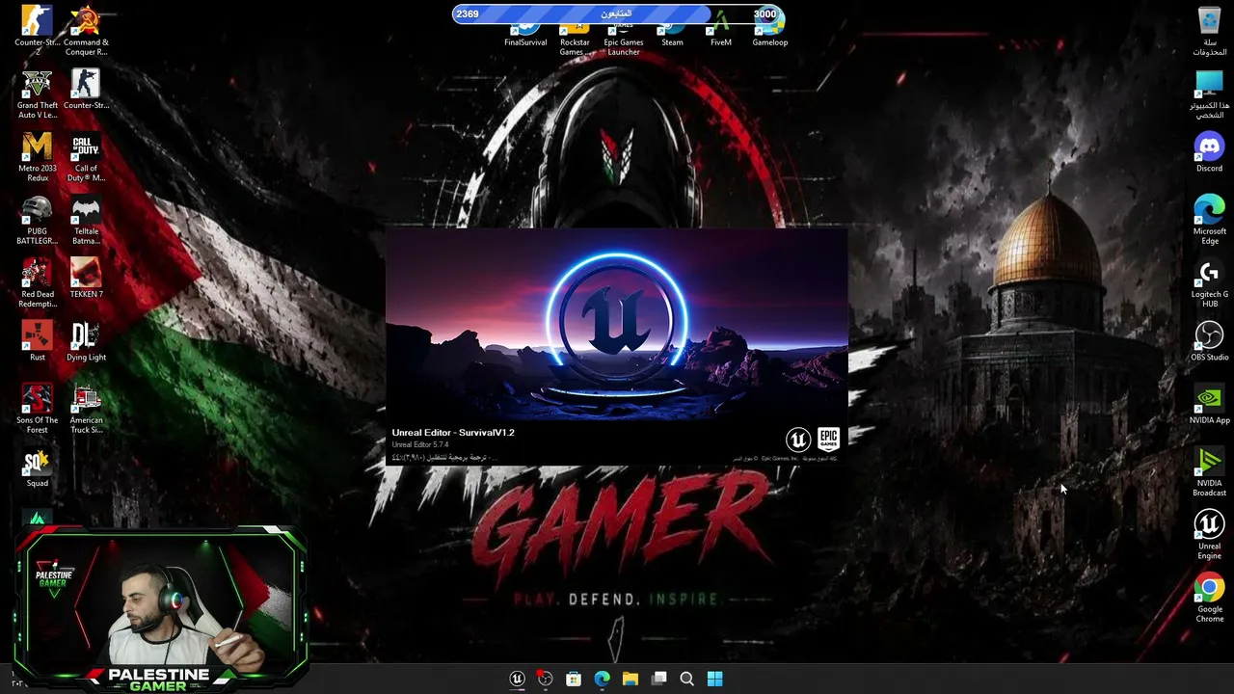
Task: Open the Windows Start menu
Action: [715, 679]
